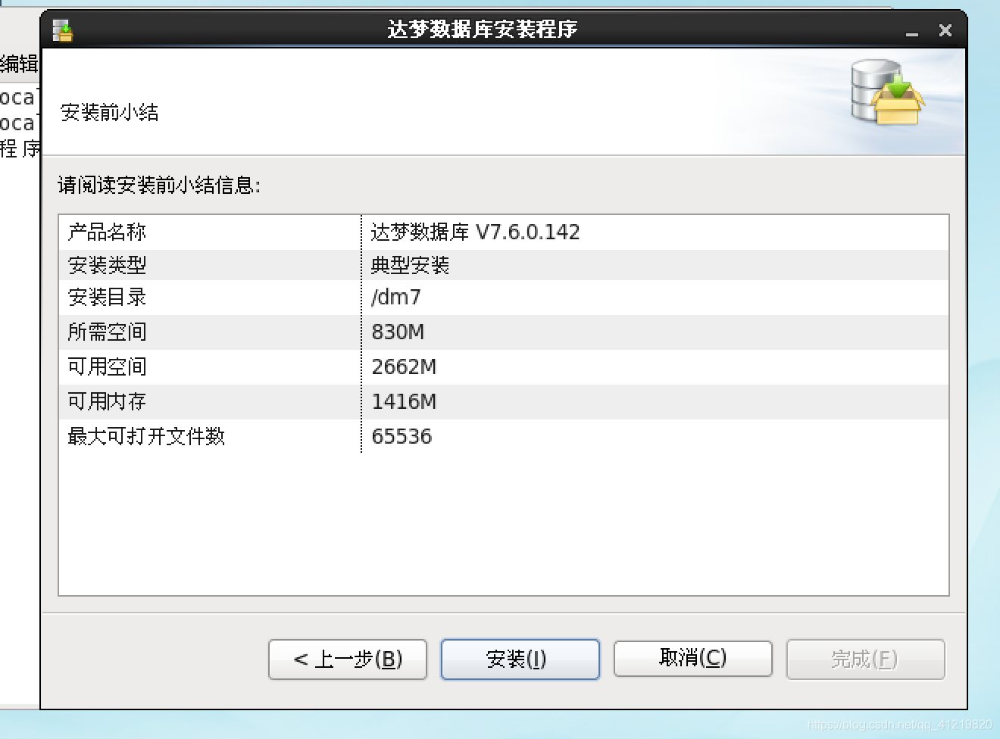Select the 可用空间 row label
Screen dimensions: 1000x739
point(107,366)
